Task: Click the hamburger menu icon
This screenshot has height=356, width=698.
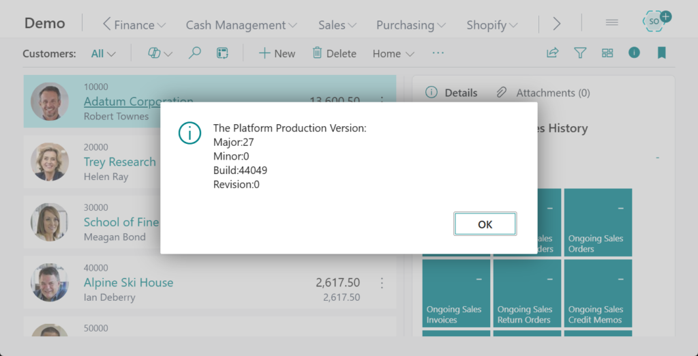Action: 611,23
